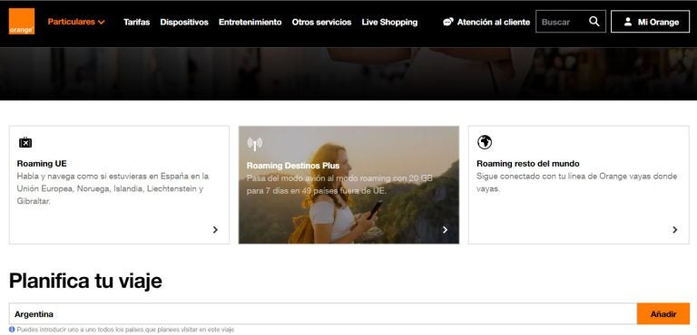
Task: Open the Tarifas menu
Action: pyautogui.click(x=136, y=23)
